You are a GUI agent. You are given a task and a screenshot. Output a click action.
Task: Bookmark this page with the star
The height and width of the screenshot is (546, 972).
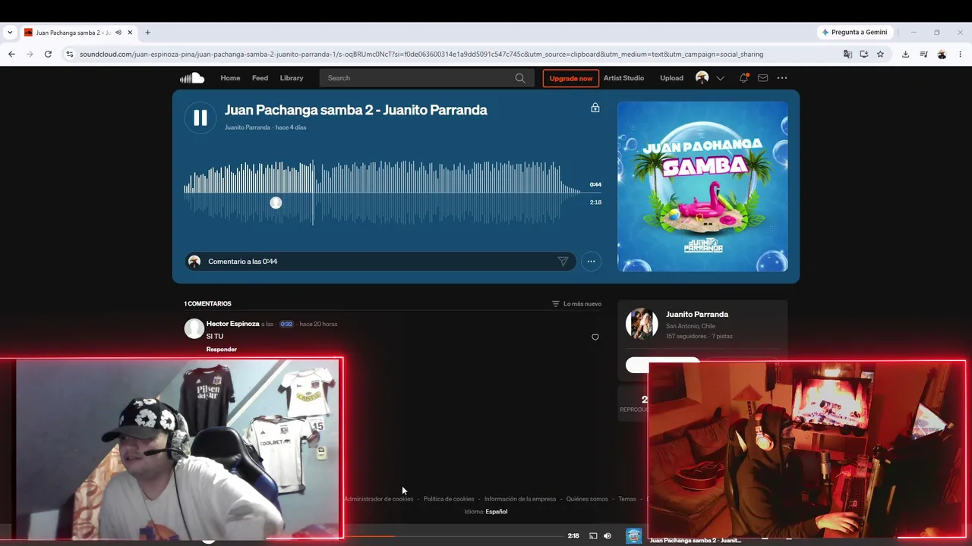(x=880, y=54)
